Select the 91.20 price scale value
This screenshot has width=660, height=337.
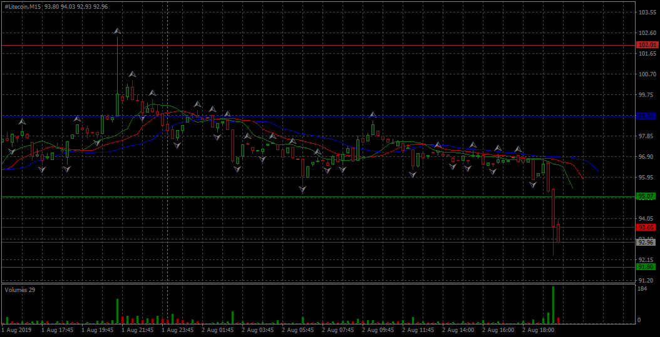[x=647, y=280]
